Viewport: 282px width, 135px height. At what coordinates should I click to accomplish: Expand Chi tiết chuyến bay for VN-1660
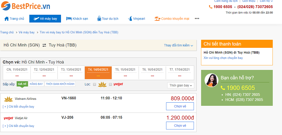[18, 107]
